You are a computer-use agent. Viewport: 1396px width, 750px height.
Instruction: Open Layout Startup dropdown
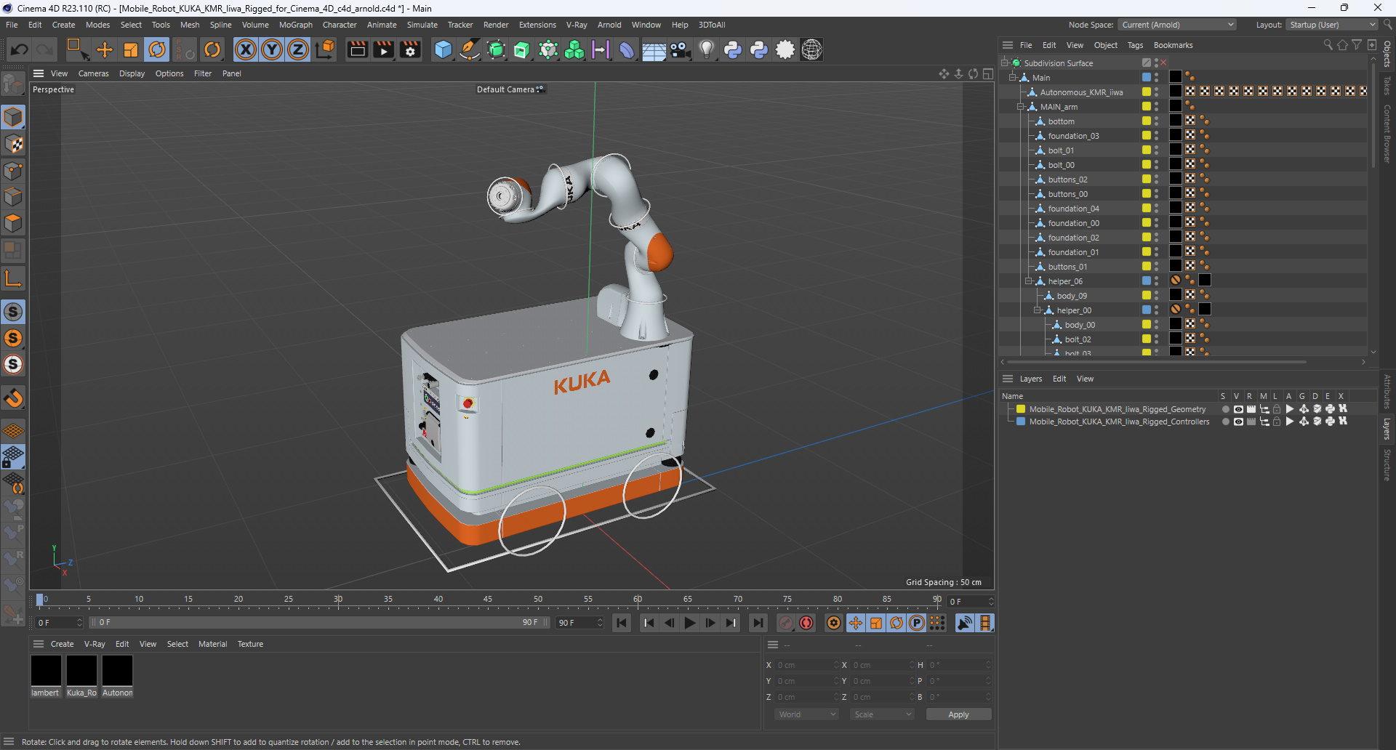tap(1333, 25)
